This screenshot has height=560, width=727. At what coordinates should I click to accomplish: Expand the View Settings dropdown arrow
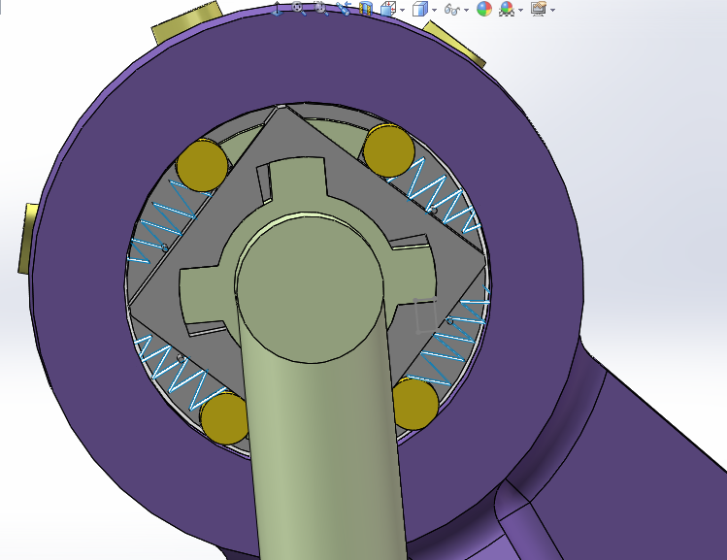click(x=552, y=10)
